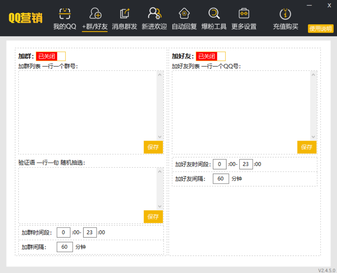Click the 验证语 scrollbar up arrow
Viewport: 337px width, 273px height.
click(160, 172)
